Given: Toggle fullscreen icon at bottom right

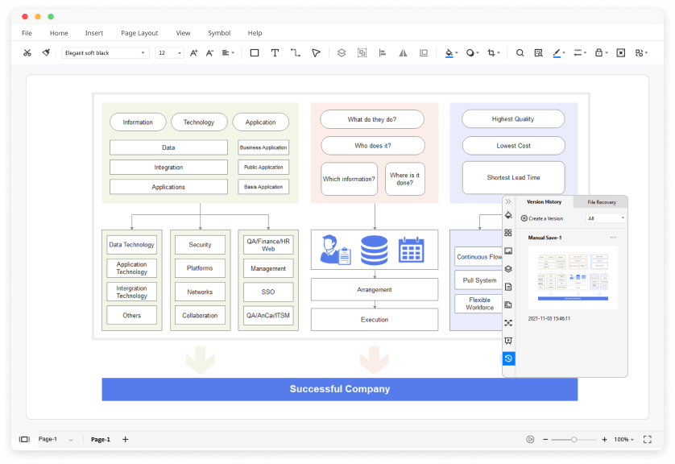Looking at the screenshot, I should pos(648,440).
